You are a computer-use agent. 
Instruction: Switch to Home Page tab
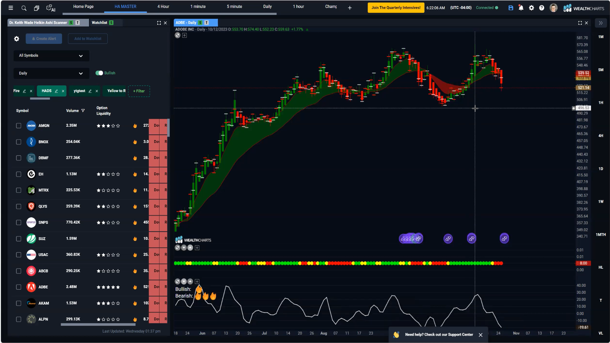83,7
